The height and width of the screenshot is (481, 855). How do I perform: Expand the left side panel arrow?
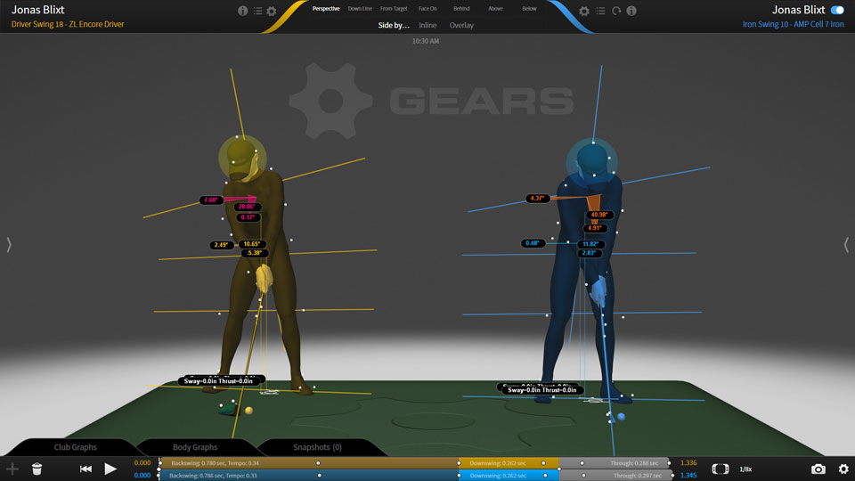(x=9, y=245)
